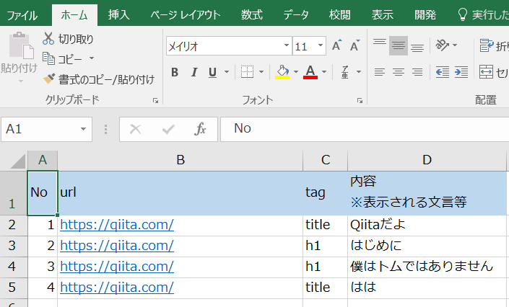The image size is (509, 307).
Task: Open the qiita.com link in row 4
Action: coord(117,267)
